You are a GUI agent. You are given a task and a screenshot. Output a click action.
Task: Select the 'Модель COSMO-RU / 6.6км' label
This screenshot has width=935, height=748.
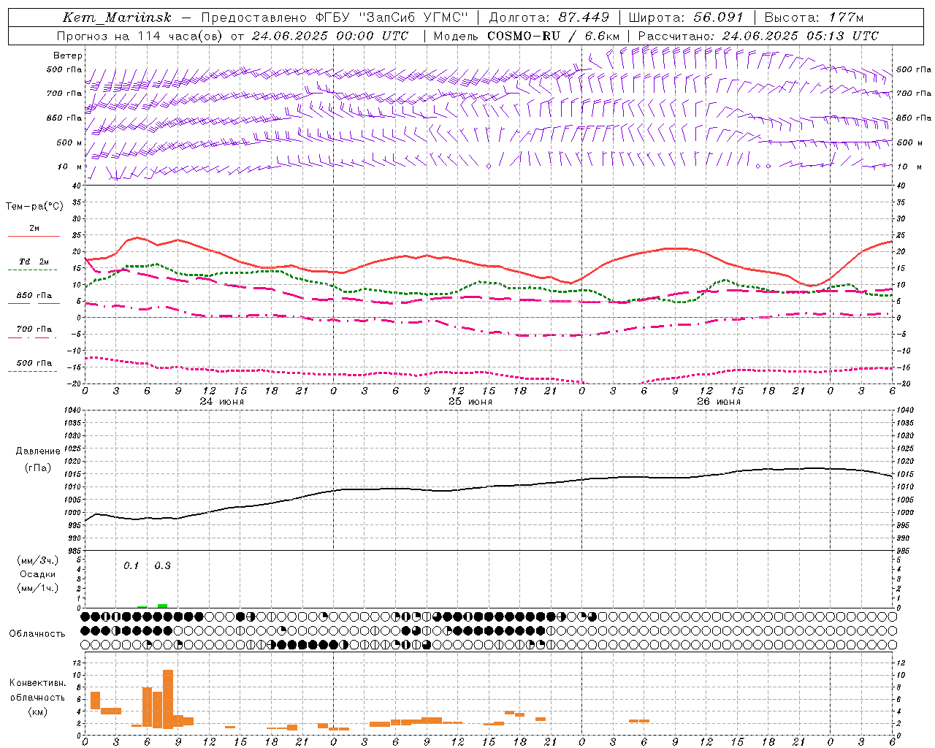coord(527,36)
